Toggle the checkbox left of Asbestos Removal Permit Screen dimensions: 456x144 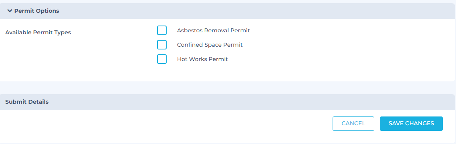click(162, 30)
